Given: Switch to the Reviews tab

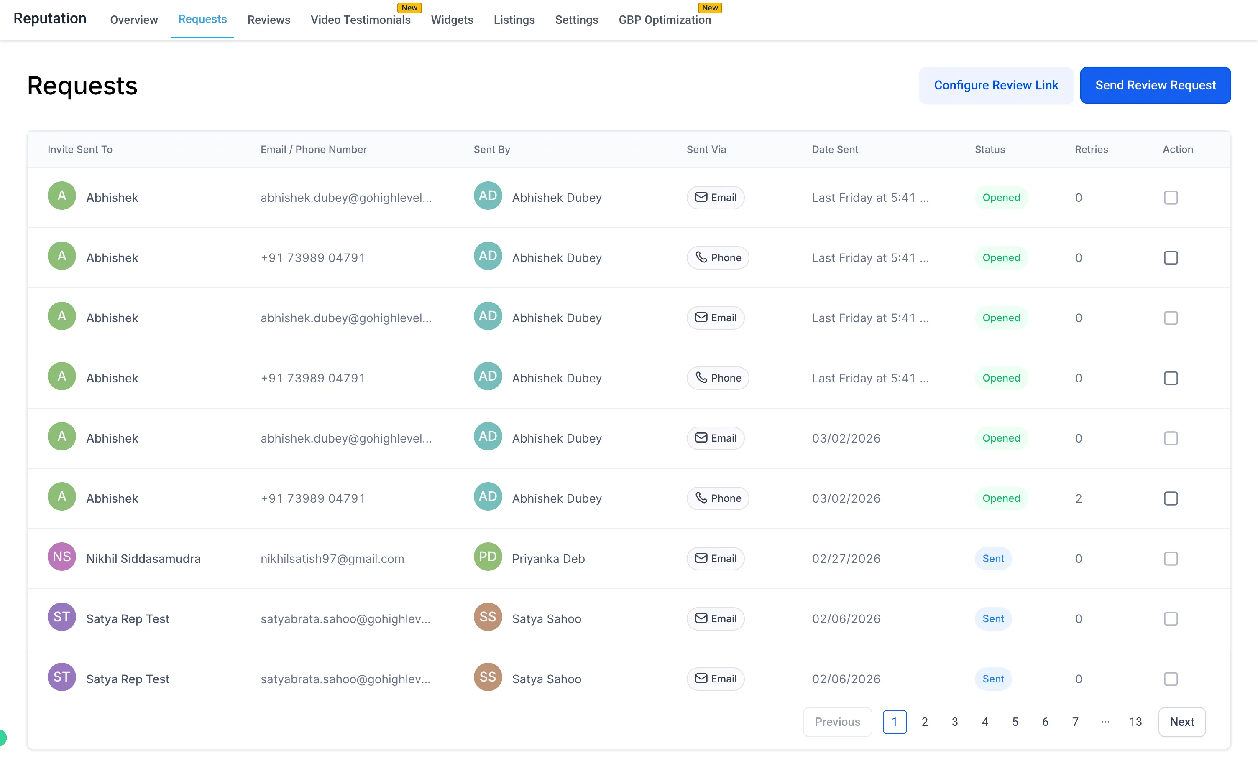Looking at the screenshot, I should [268, 19].
